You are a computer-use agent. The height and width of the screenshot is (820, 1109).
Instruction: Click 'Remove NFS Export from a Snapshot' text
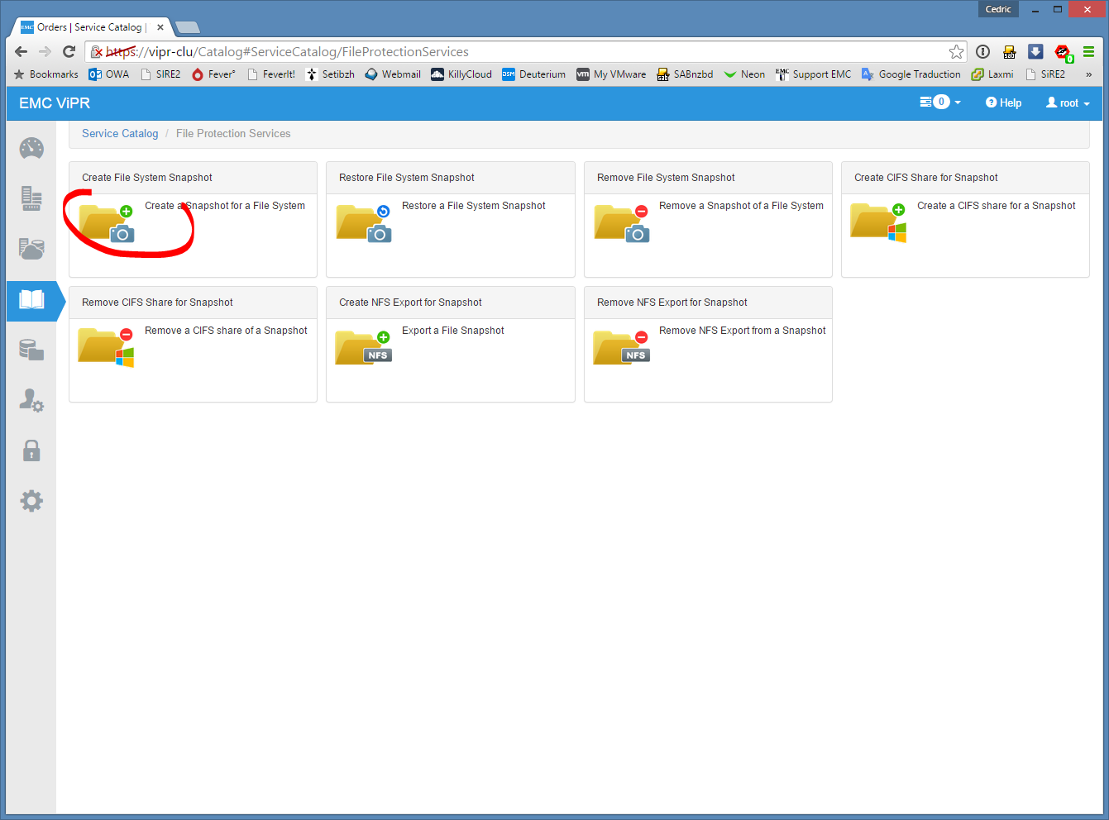tap(743, 331)
